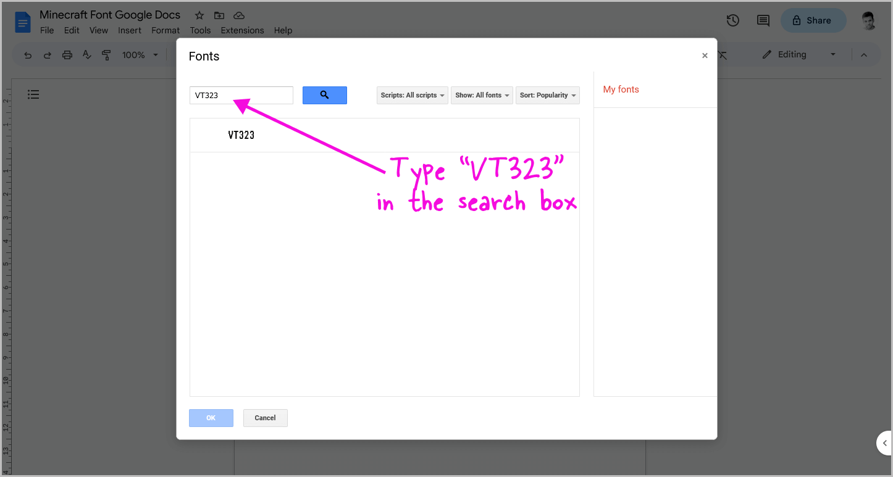This screenshot has height=477, width=893.
Task: Open the zoom 100% dropdown
Action: (140, 55)
